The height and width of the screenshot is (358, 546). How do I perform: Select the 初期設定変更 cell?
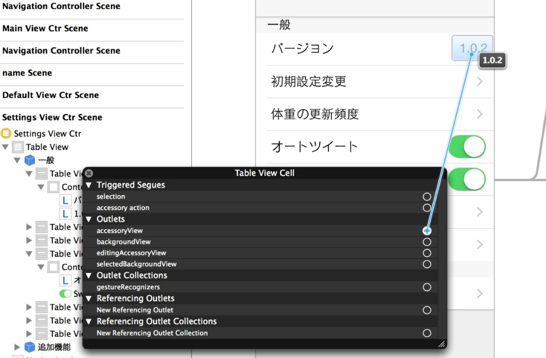tap(380, 82)
